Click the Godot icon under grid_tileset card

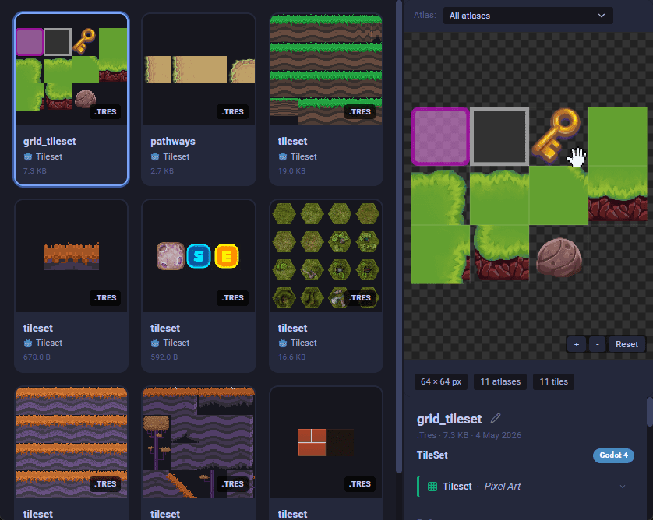click(28, 156)
